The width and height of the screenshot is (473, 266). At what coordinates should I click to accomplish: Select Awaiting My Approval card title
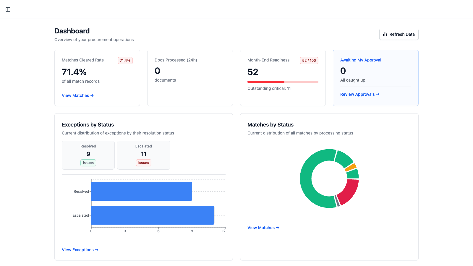361,60
